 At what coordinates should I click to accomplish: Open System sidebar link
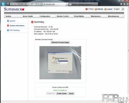[x=13, y=21]
